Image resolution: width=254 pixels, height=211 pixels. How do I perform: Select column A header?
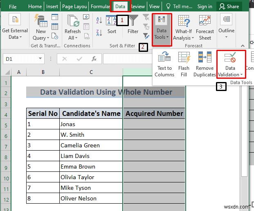point(19,72)
